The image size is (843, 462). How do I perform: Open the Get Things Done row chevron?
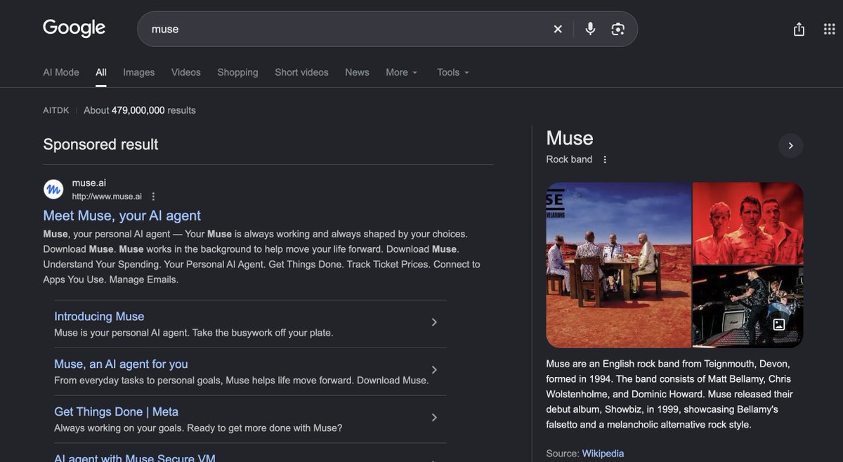(434, 418)
